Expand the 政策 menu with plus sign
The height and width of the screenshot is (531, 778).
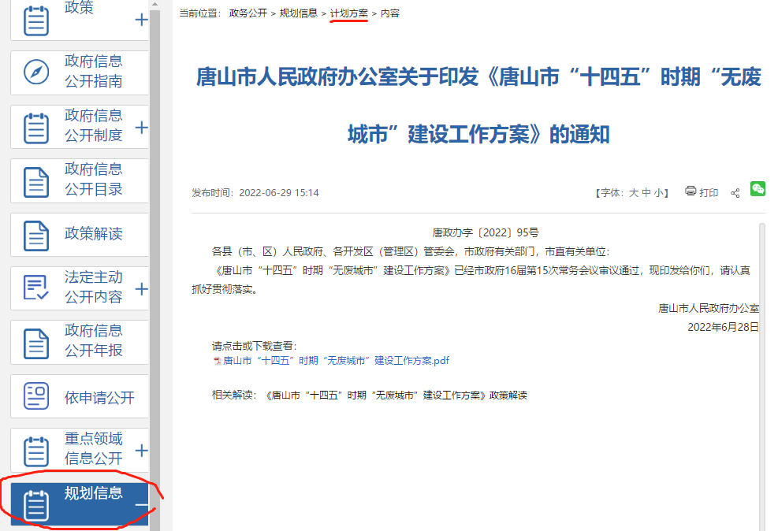click(141, 20)
